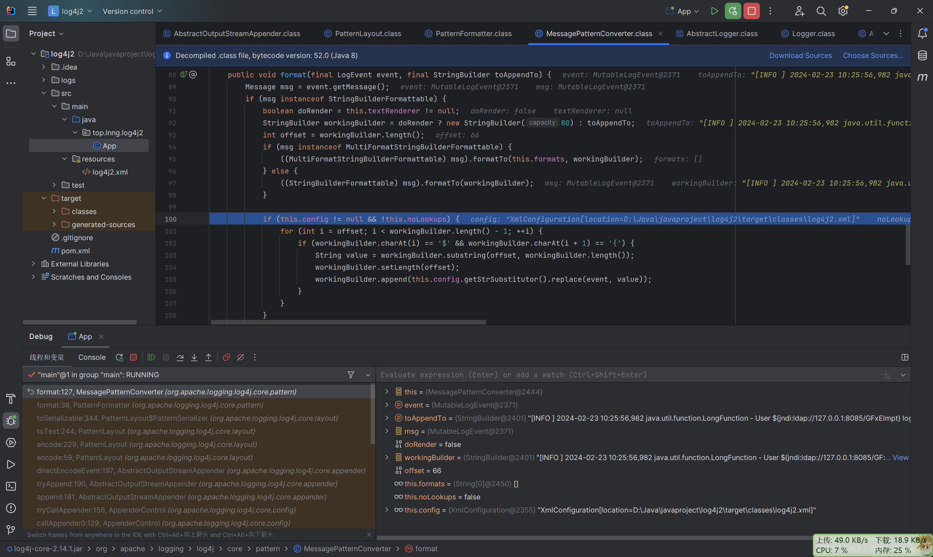Switch to AbstractOutputStreamAppender.class tab

(x=232, y=34)
